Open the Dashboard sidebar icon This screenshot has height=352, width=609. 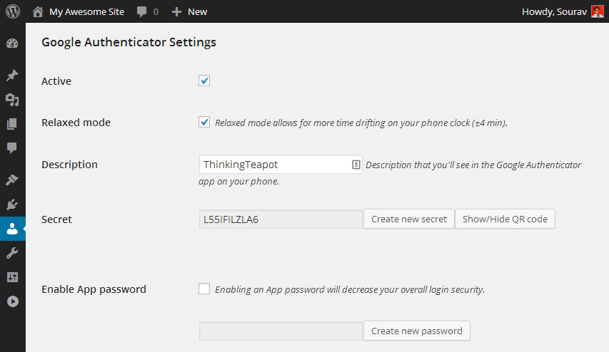pos(12,43)
